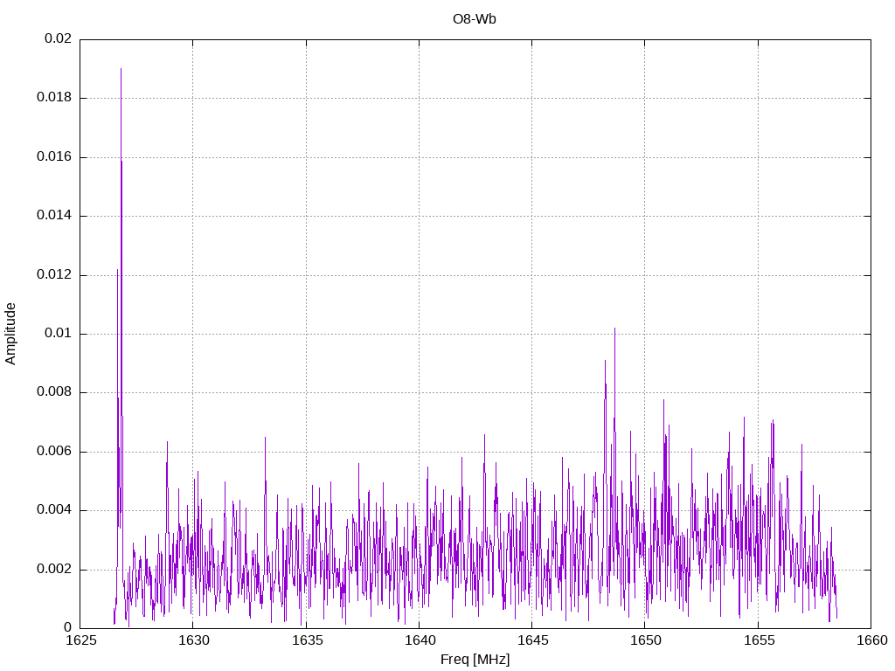Click the peak tip above 0.01 near 1649 MHz
Image resolution: width=895 pixels, height=671 pixels.
[x=614, y=329]
